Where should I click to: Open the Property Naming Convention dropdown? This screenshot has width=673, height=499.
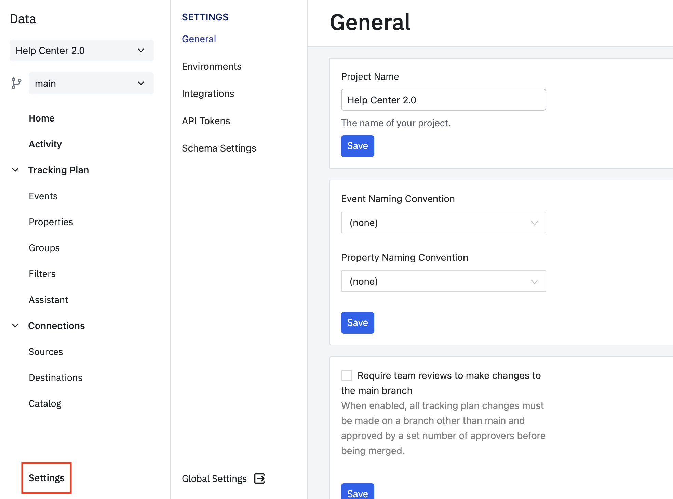(443, 281)
